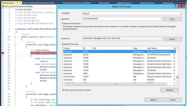Click into the Attach to text field
Image resolution: width=187 pixels, height=106 pixels.
click(123, 39)
